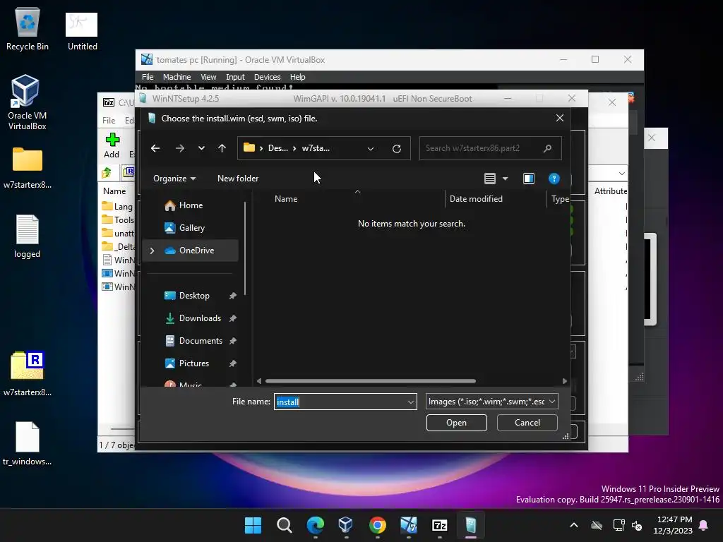Open 7-Zip File menu

coord(109,120)
